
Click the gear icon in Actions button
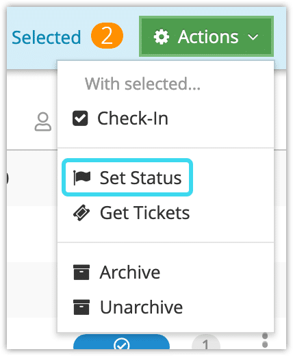162,37
